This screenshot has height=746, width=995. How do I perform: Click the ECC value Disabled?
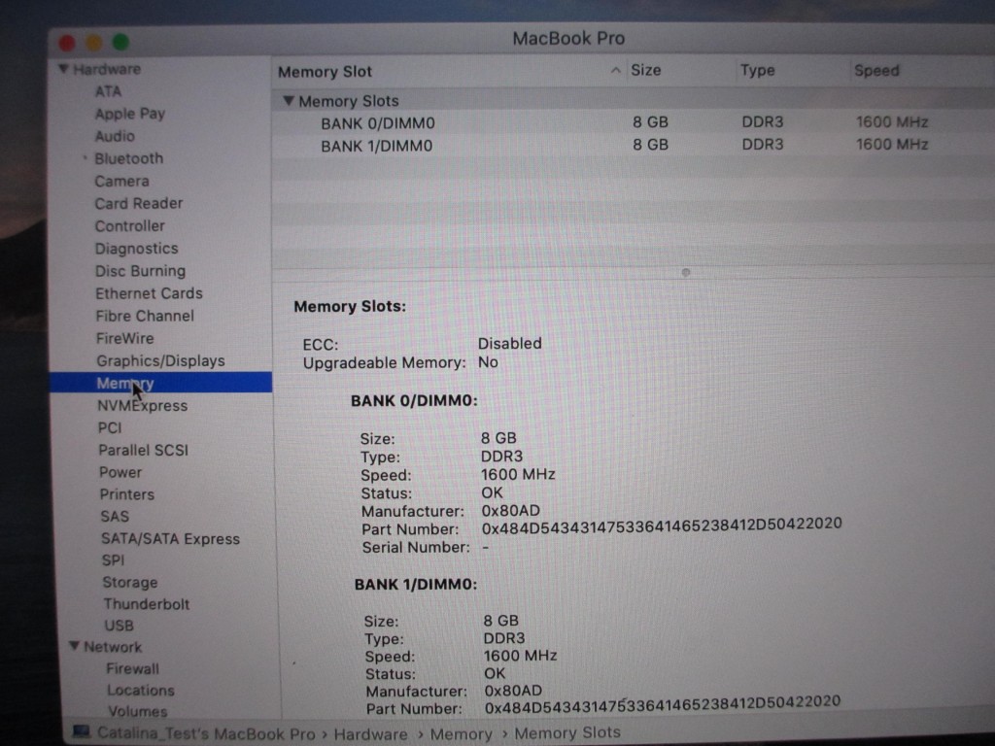coord(509,343)
